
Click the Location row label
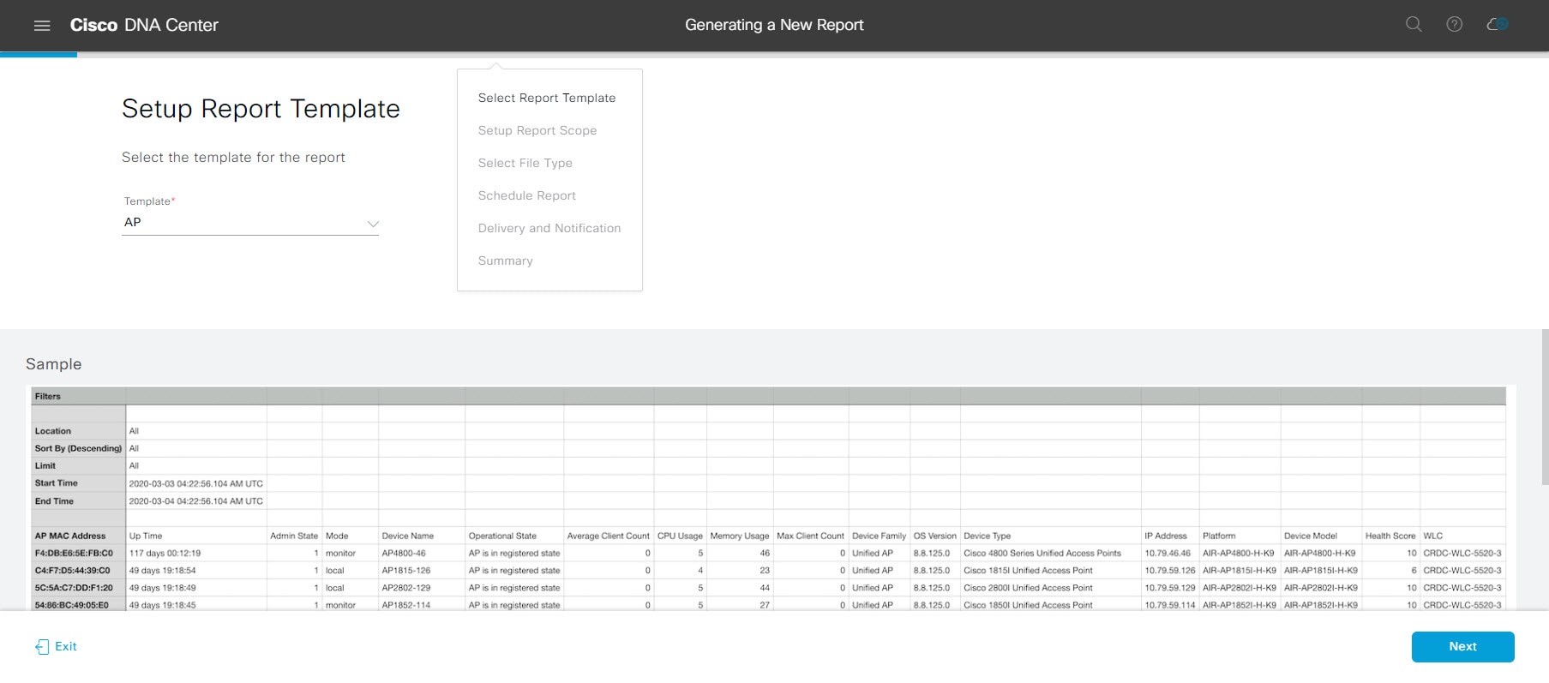click(x=53, y=431)
